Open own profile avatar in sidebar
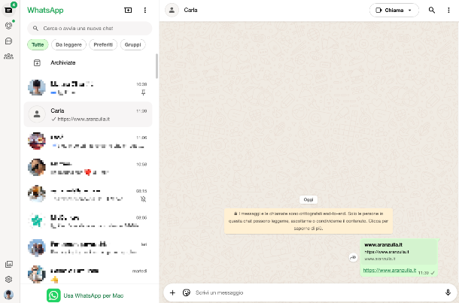459x303 pixels. coord(8,295)
